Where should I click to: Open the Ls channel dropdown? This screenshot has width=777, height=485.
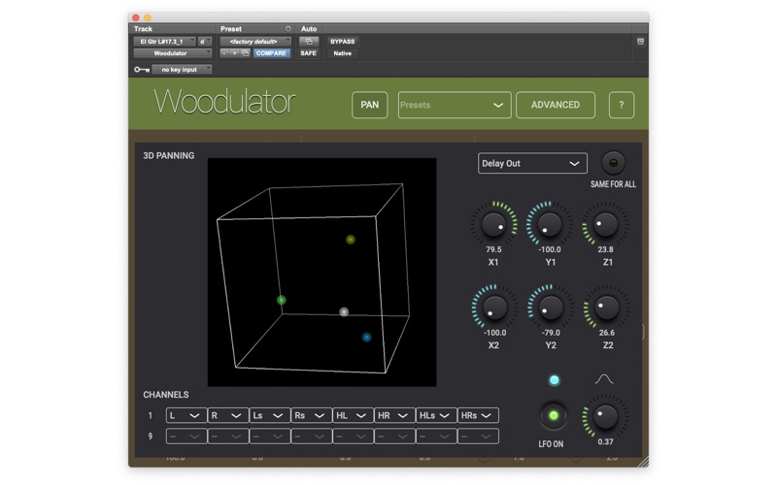pos(270,416)
